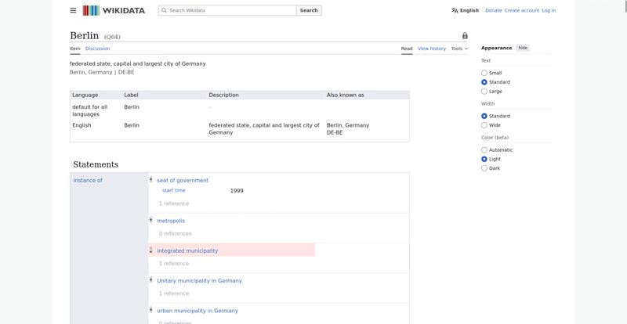Open the hamburger main menu

pyautogui.click(x=73, y=10)
